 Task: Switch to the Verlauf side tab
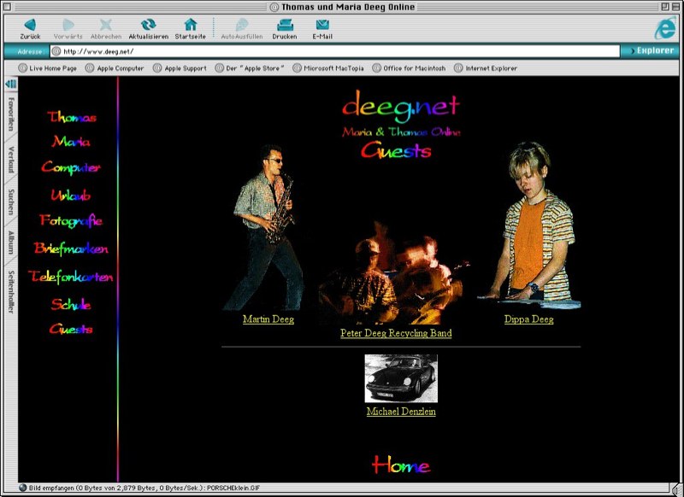[x=11, y=160]
